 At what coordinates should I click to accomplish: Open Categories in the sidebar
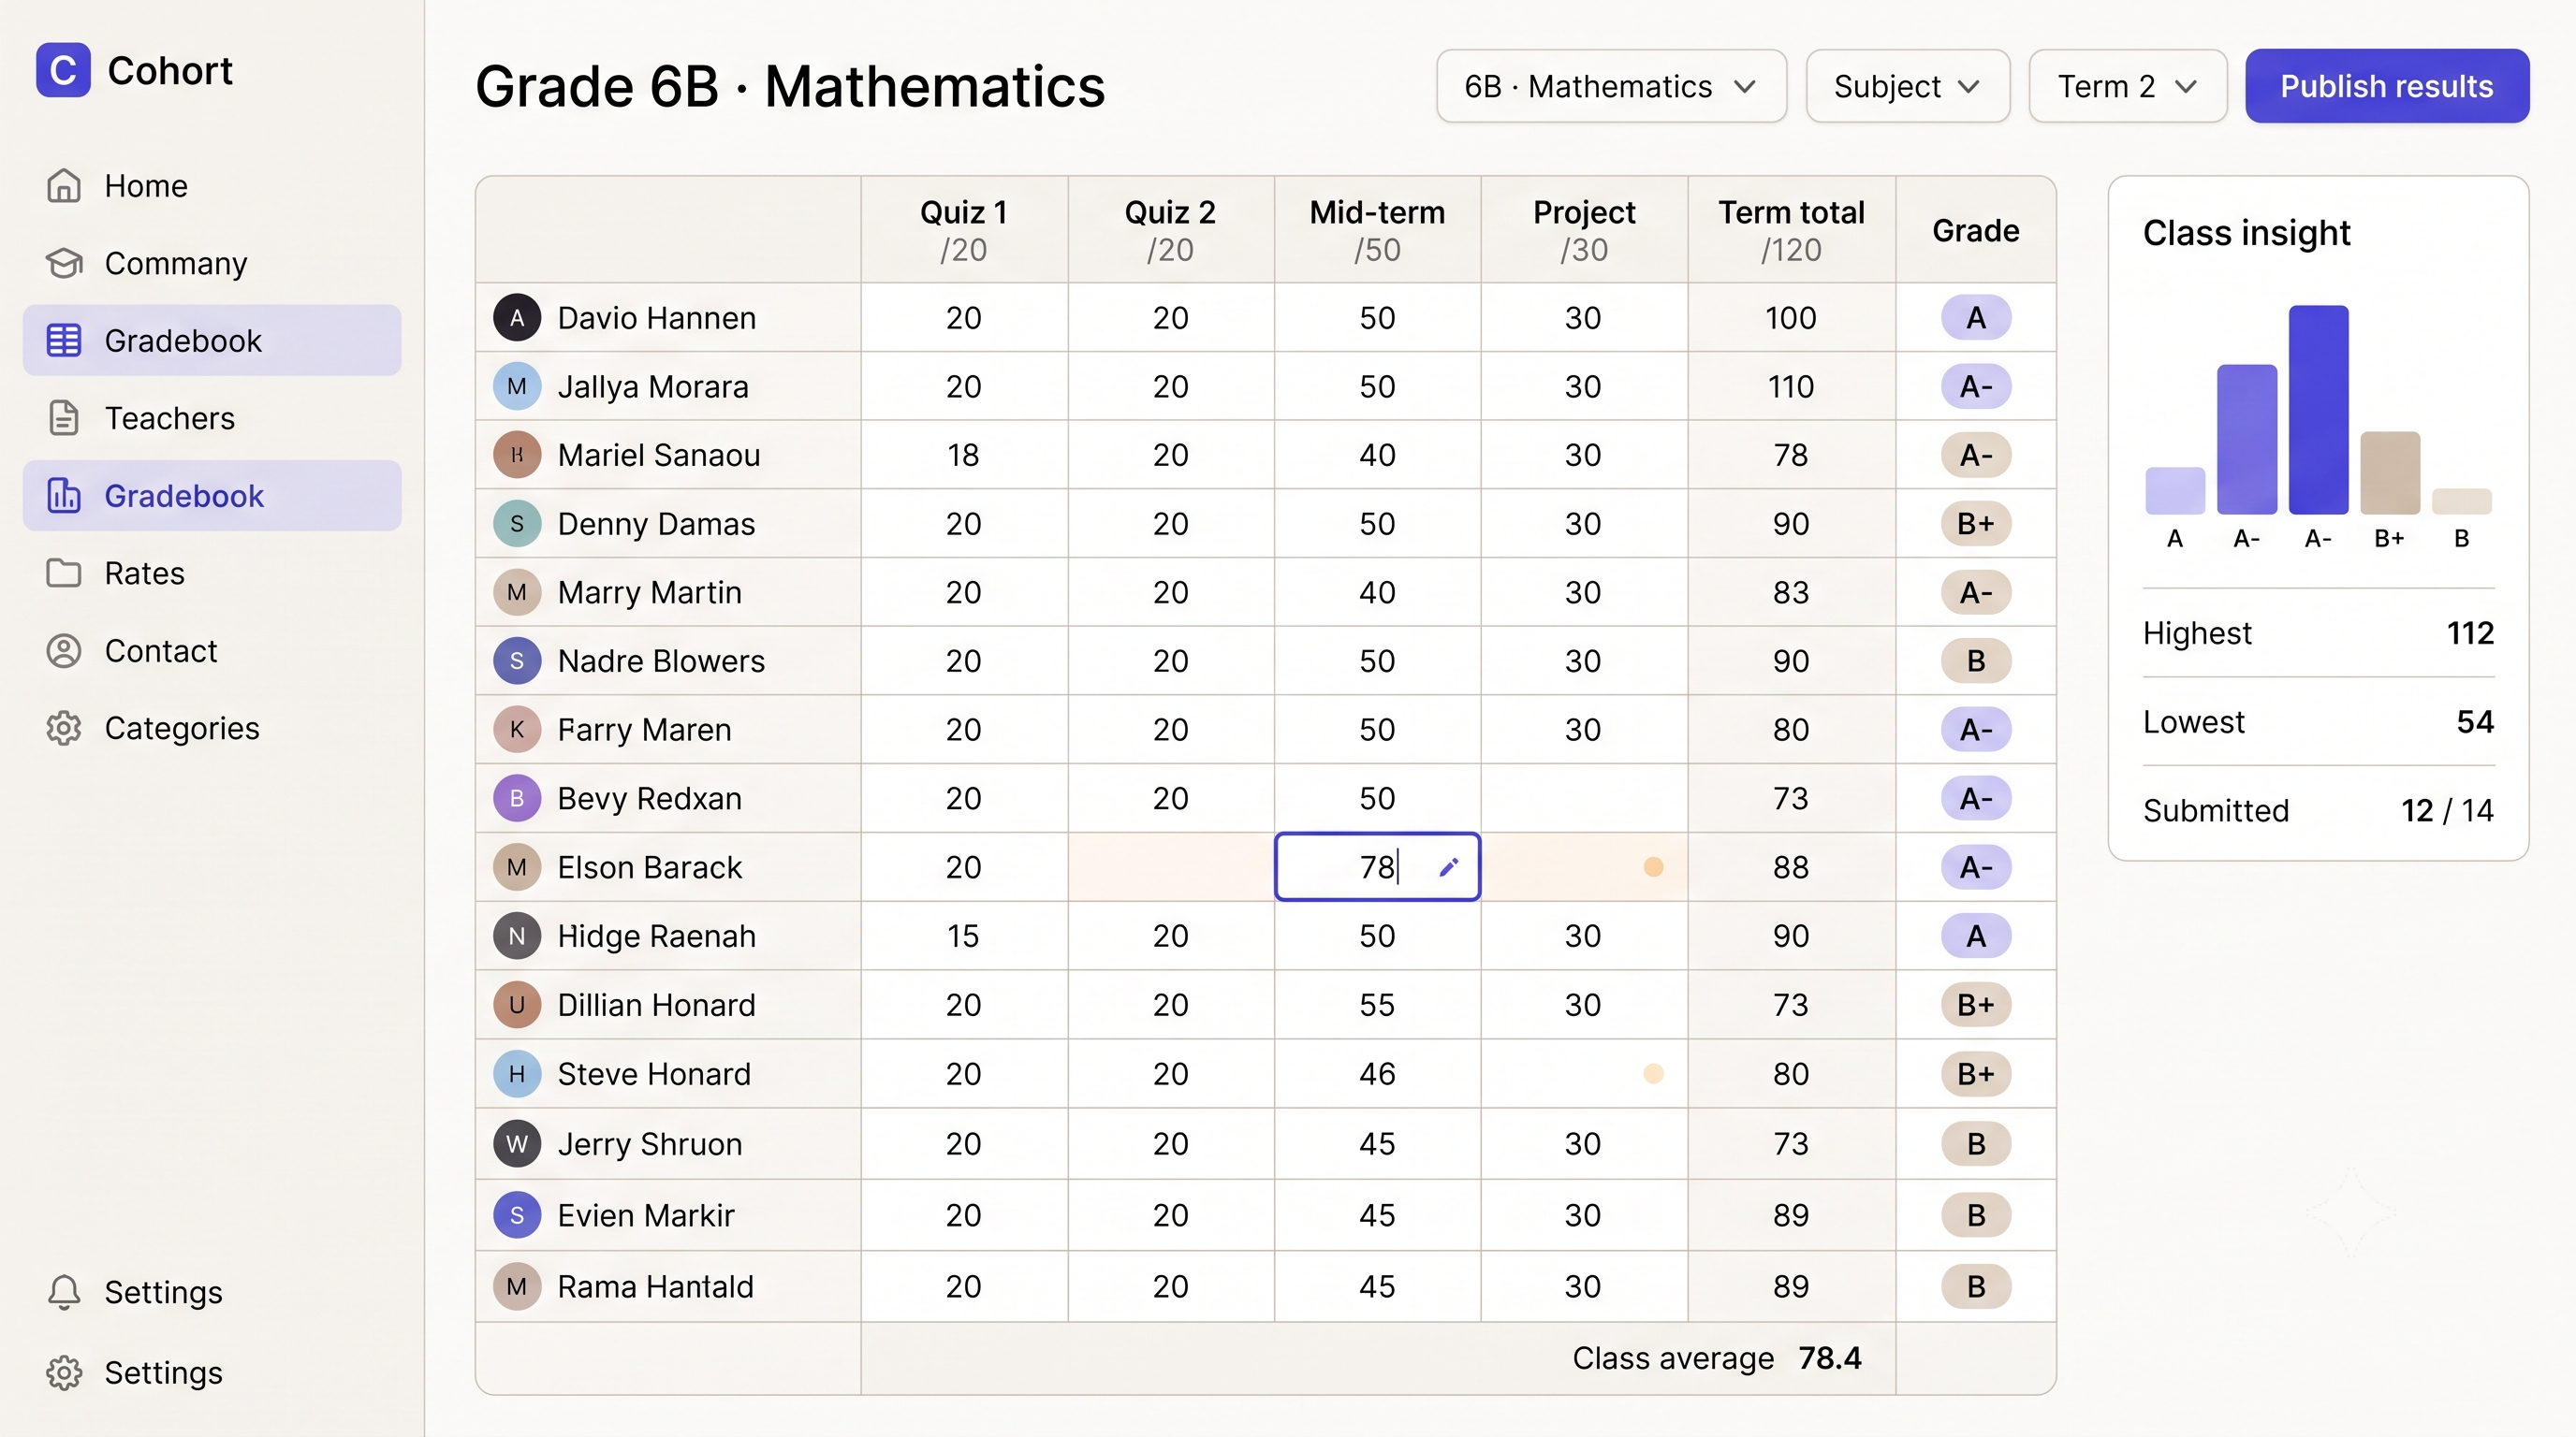pyautogui.click(x=212, y=729)
